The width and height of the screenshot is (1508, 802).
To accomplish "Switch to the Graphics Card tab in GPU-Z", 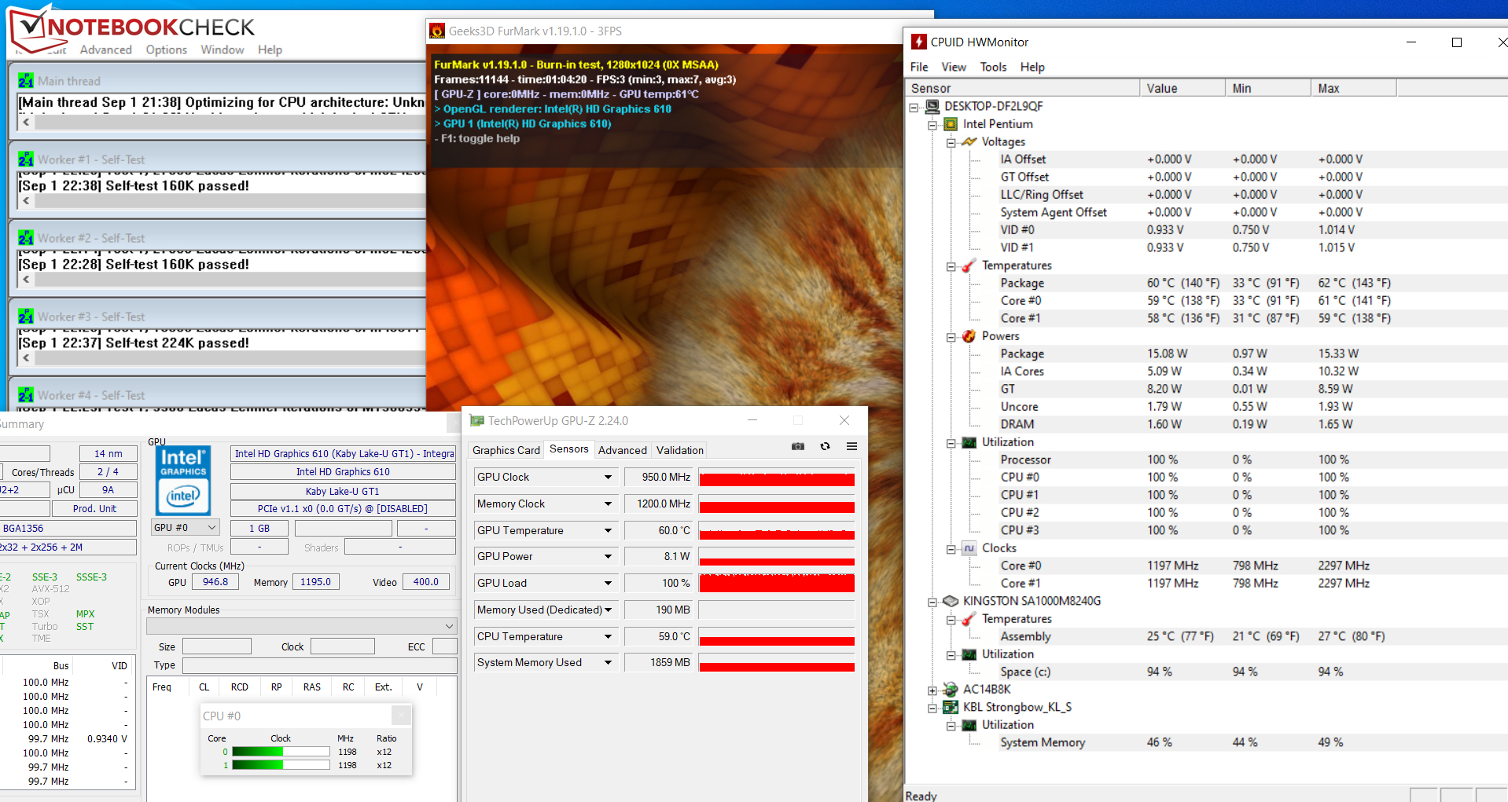I will click(x=506, y=450).
